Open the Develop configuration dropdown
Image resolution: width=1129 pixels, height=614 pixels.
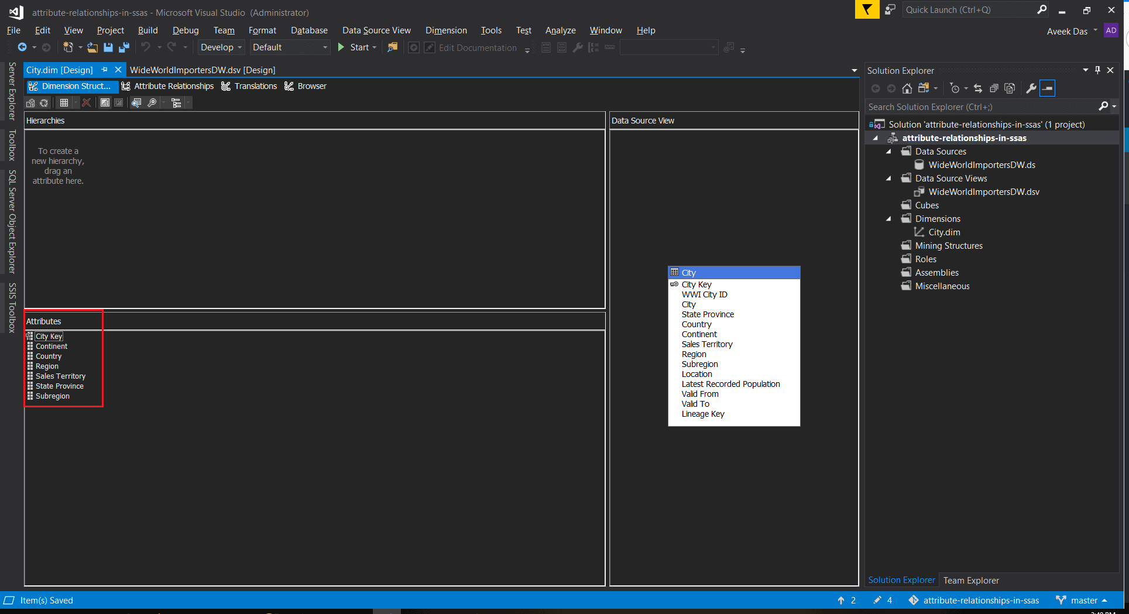[221, 47]
